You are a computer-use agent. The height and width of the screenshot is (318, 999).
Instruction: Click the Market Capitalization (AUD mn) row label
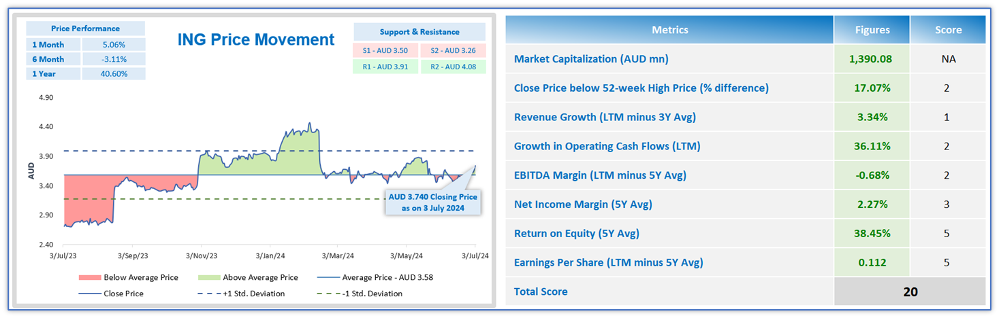pos(591,59)
